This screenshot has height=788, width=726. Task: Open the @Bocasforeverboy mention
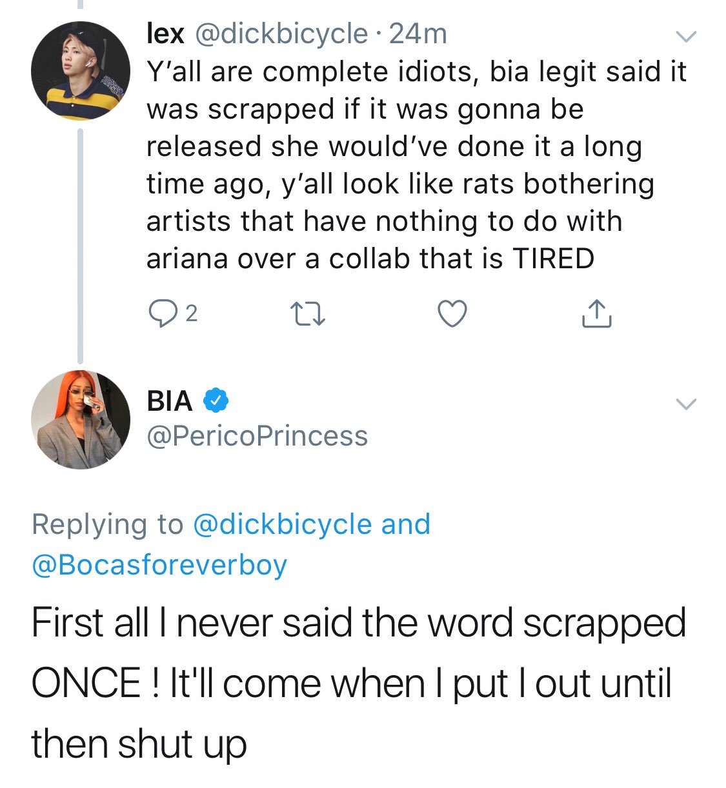click(159, 565)
